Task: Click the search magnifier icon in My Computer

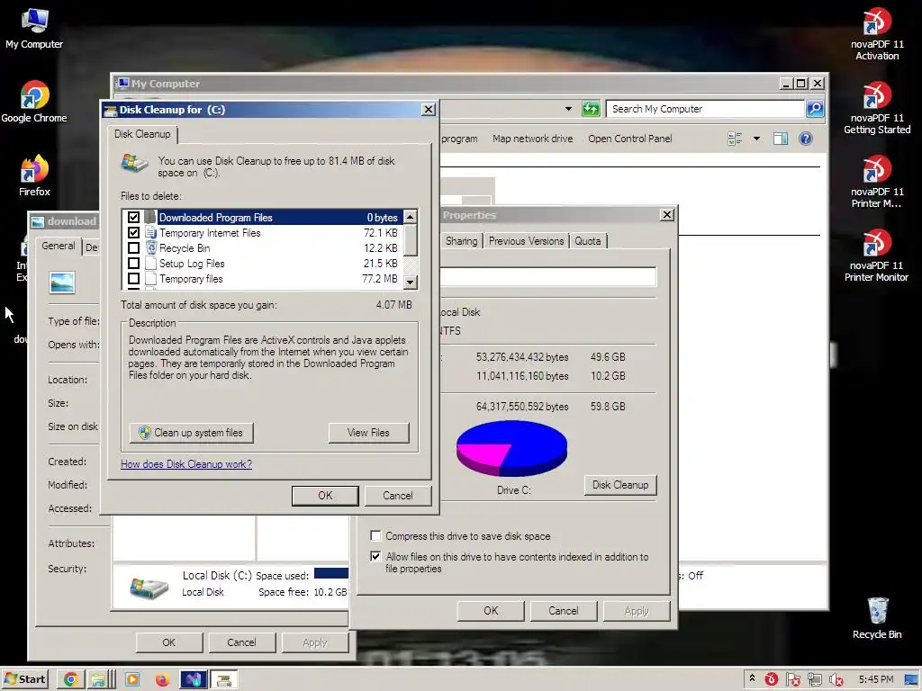Action: click(815, 109)
